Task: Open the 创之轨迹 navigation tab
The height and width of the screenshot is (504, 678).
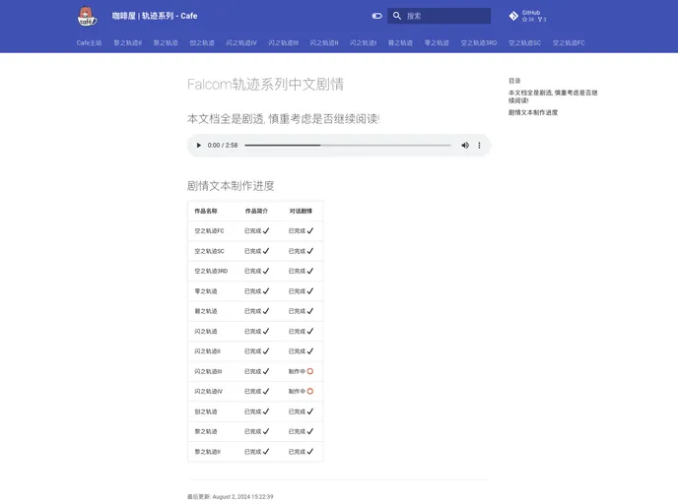Action: [x=202, y=42]
